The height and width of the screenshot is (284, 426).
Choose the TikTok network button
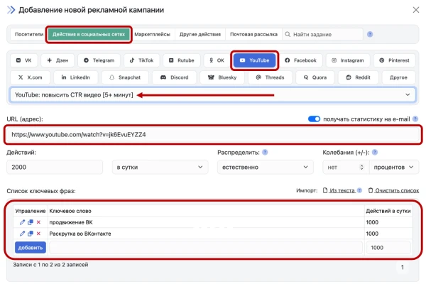pos(141,60)
